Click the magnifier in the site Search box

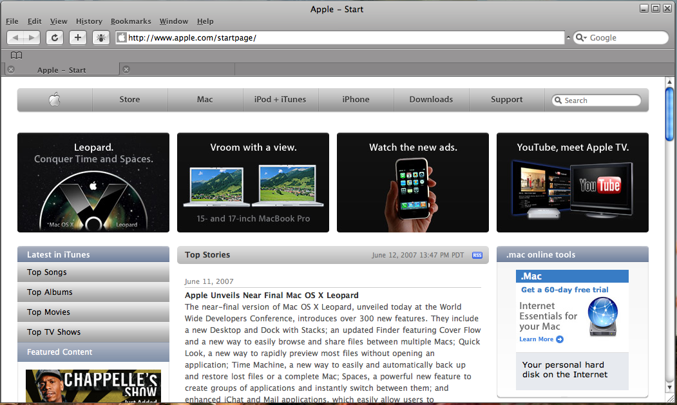point(558,100)
